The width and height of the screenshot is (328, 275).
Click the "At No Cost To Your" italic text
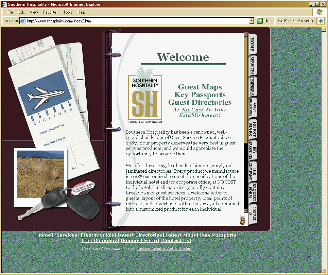click(x=200, y=109)
